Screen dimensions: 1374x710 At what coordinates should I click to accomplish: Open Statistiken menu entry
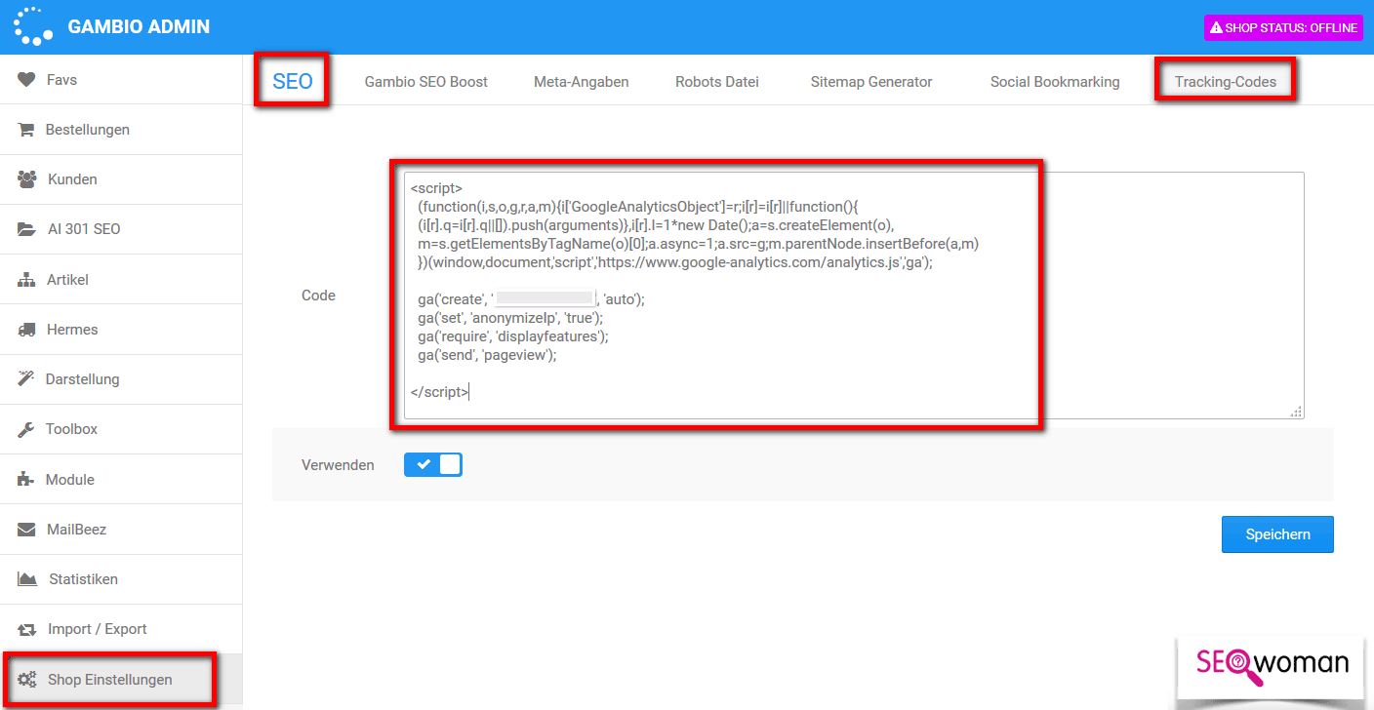coord(121,579)
